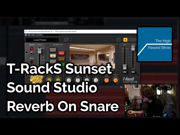The height and width of the screenshot is (135, 180).
Task: Toggle Solo button under Wet fader
Action: pyautogui.click(x=133, y=72)
